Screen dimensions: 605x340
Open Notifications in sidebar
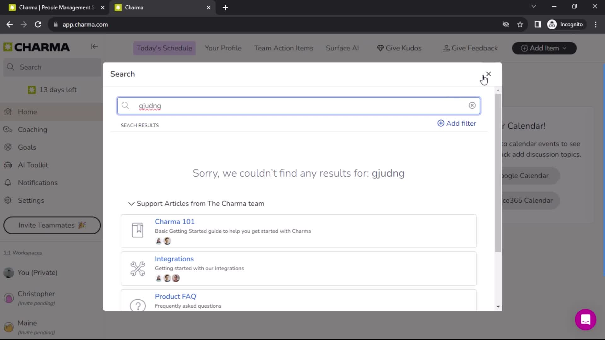click(51, 183)
